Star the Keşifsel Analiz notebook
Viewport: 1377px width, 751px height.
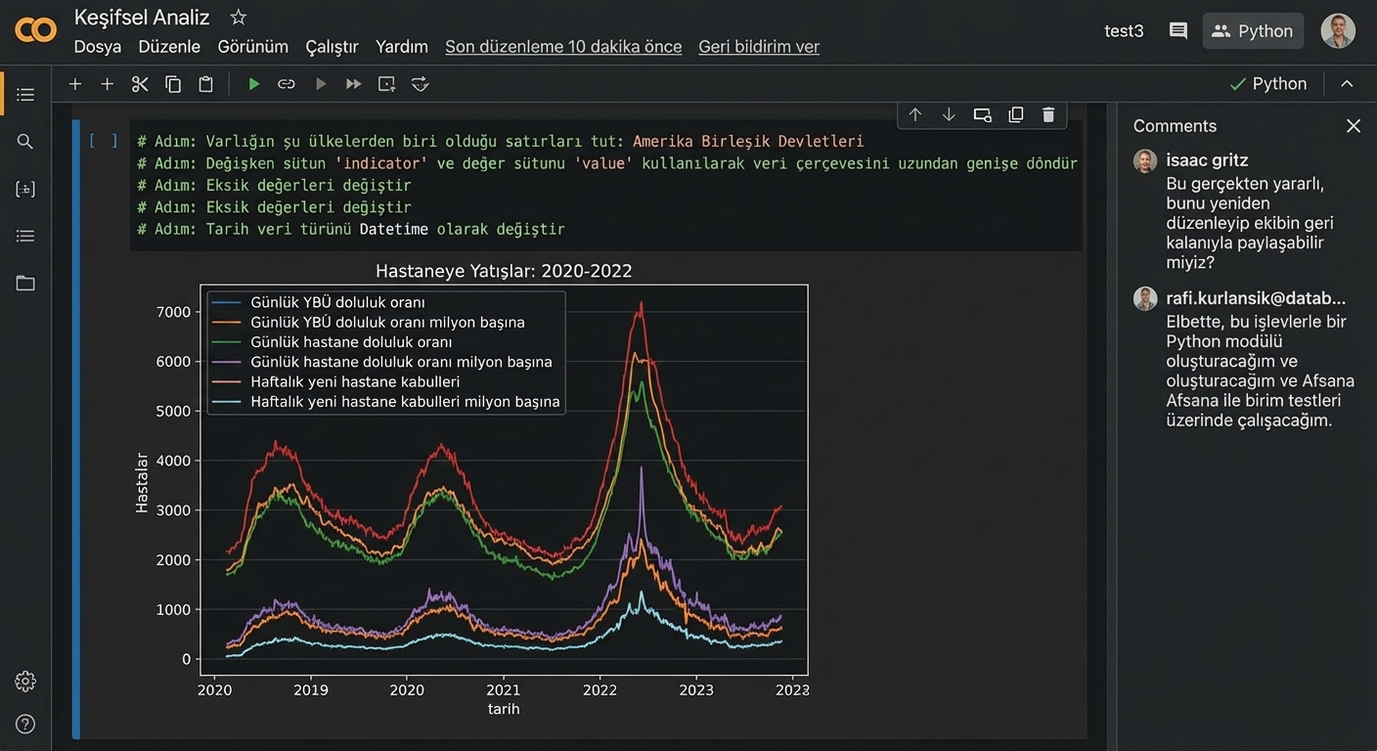click(x=238, y=18)
